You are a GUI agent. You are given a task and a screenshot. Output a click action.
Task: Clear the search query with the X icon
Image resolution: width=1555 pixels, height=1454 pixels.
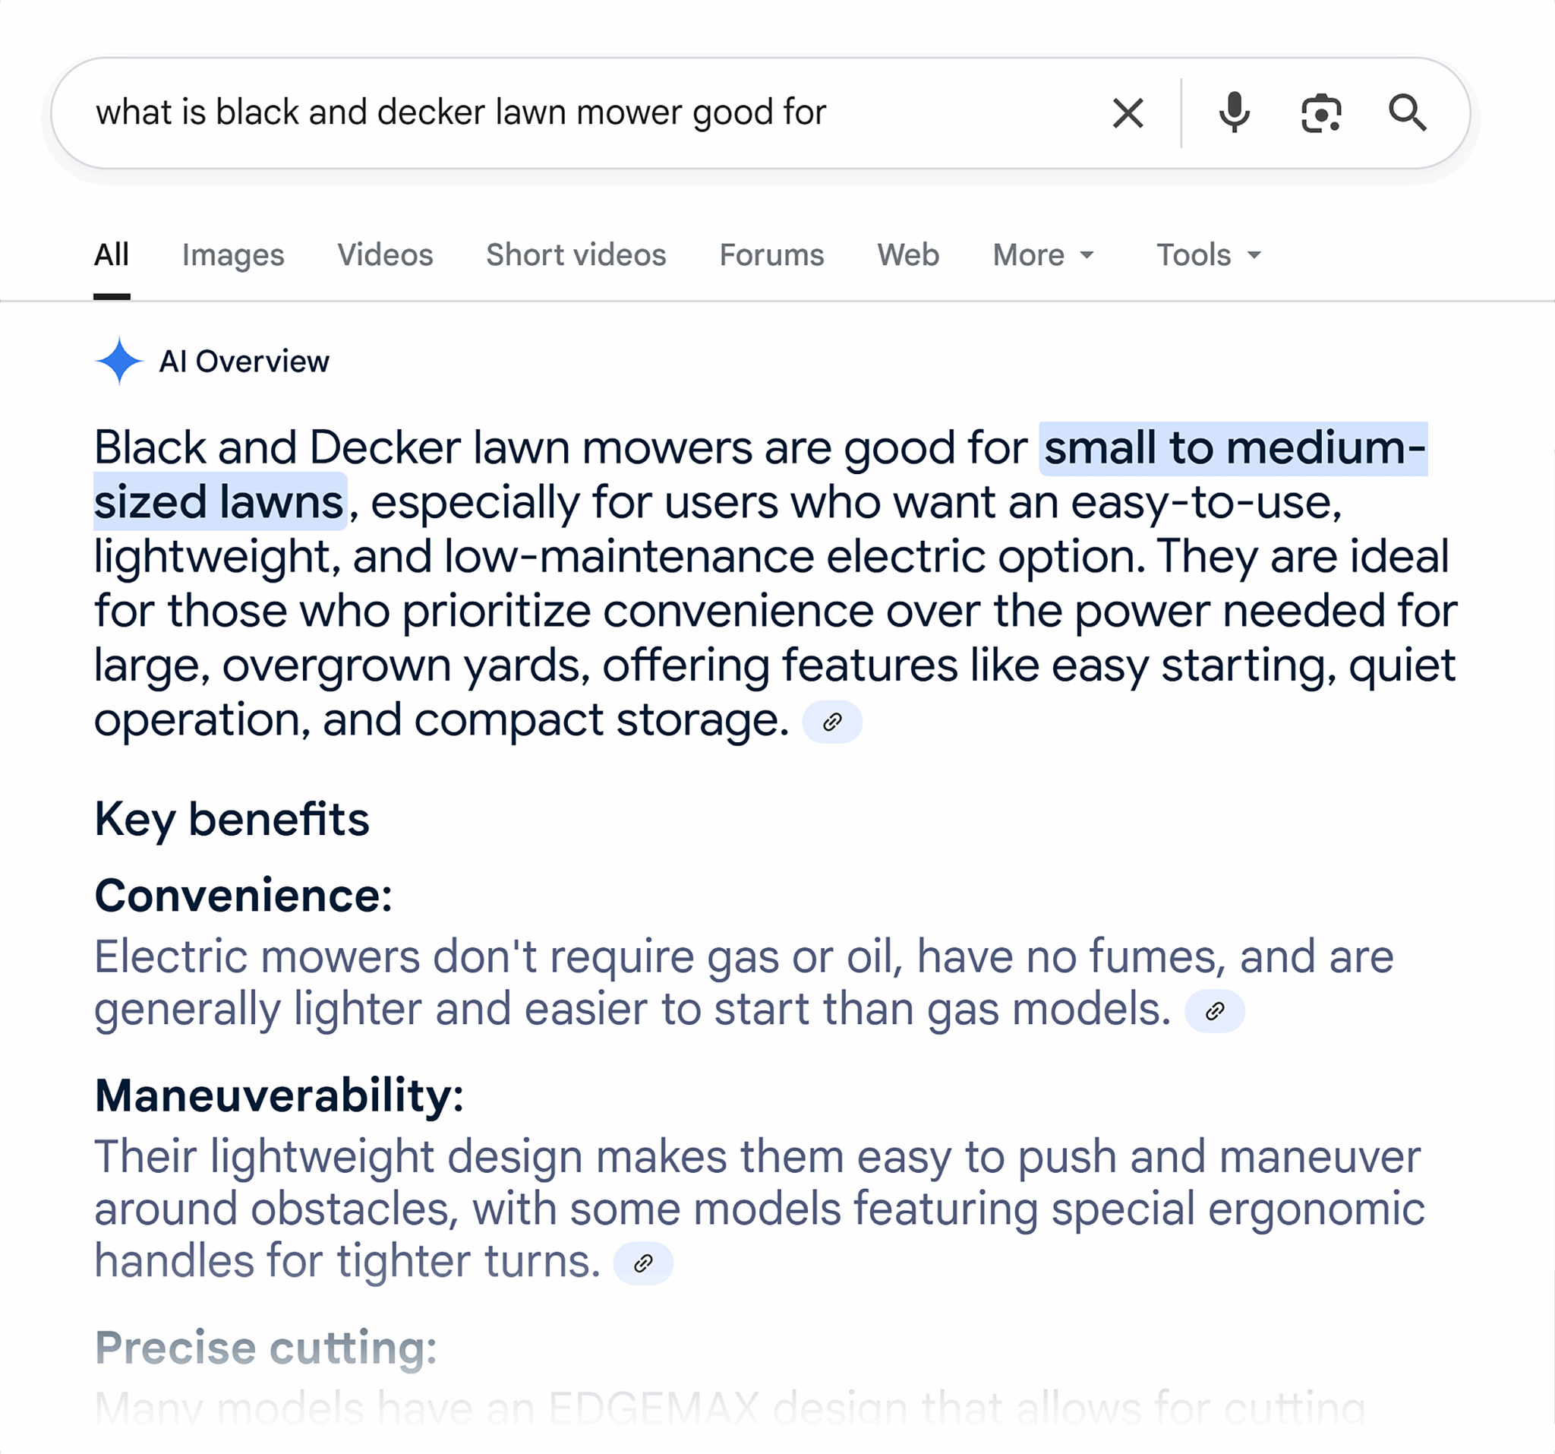[1127, 112]
